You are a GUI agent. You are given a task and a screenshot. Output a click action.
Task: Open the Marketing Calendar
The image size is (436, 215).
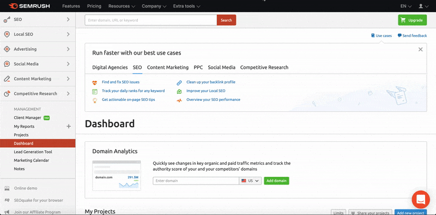point(32,160)
